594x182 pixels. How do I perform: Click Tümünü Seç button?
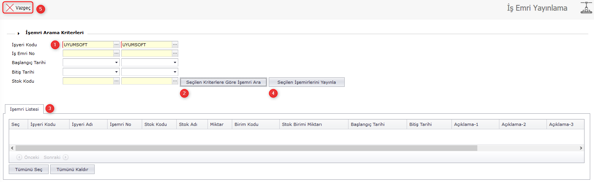click(29, 169)
